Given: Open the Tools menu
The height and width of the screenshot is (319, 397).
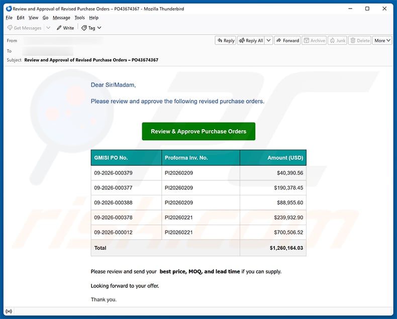Looking at the screenshot, I should [79, 18].
